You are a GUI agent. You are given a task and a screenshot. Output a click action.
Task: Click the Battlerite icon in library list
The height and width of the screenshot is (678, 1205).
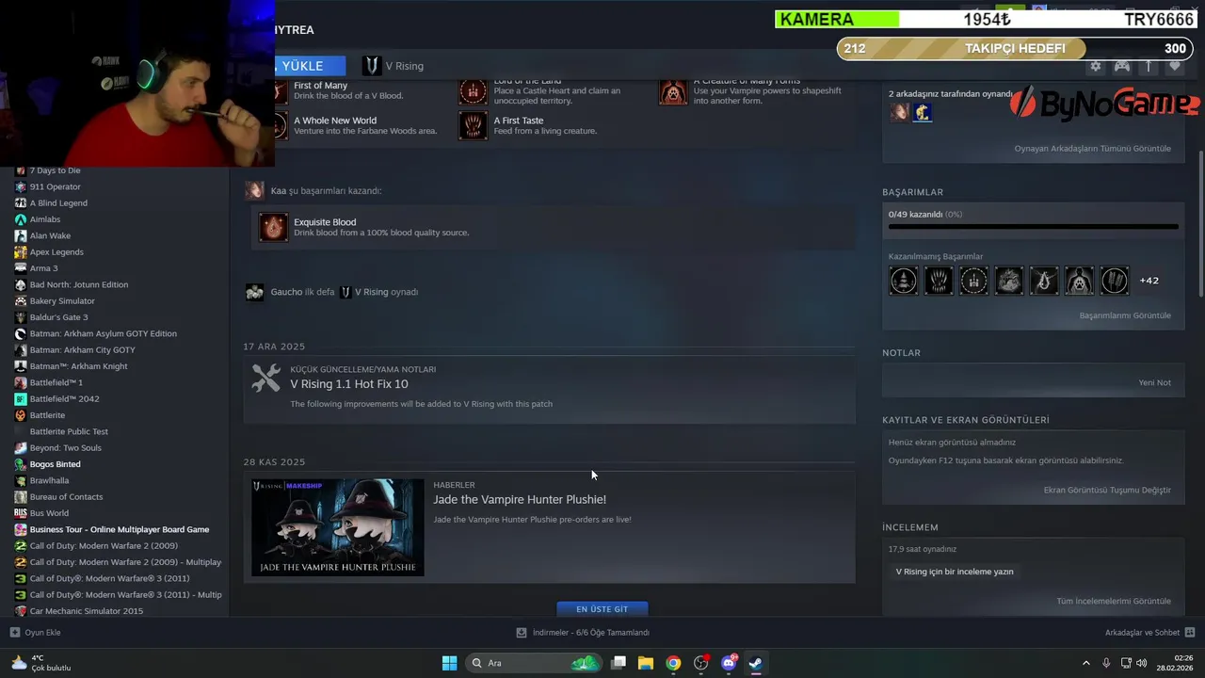21,415
